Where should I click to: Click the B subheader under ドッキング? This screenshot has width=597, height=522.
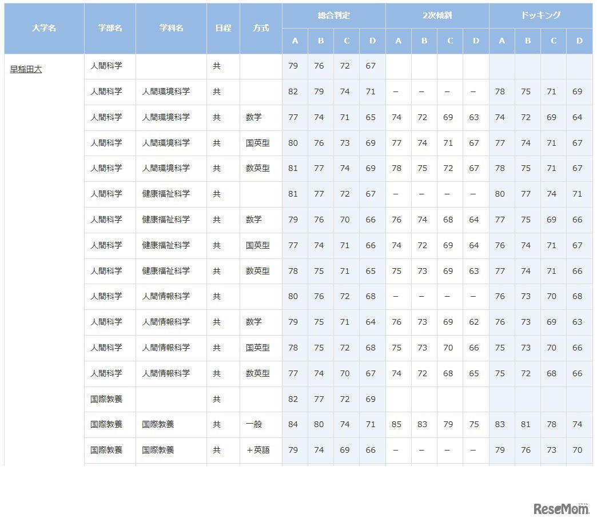click(x=528, y=41)
